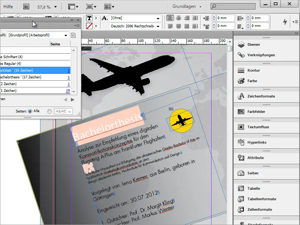Image resolution: width=300 pixels, height=225 pixels.
Task: Open page link 1 for 'Bachelorthesis (17 Zeichen)' row
Action: point(69,77)
